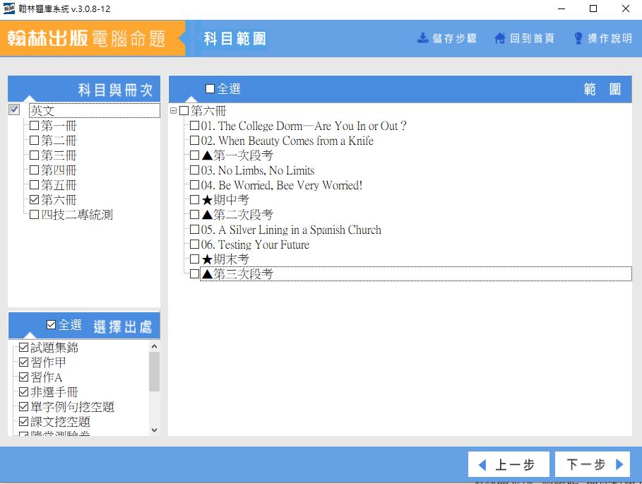Uncheck the 習作甲 source

pyautogui.click(x=24, y=362)
